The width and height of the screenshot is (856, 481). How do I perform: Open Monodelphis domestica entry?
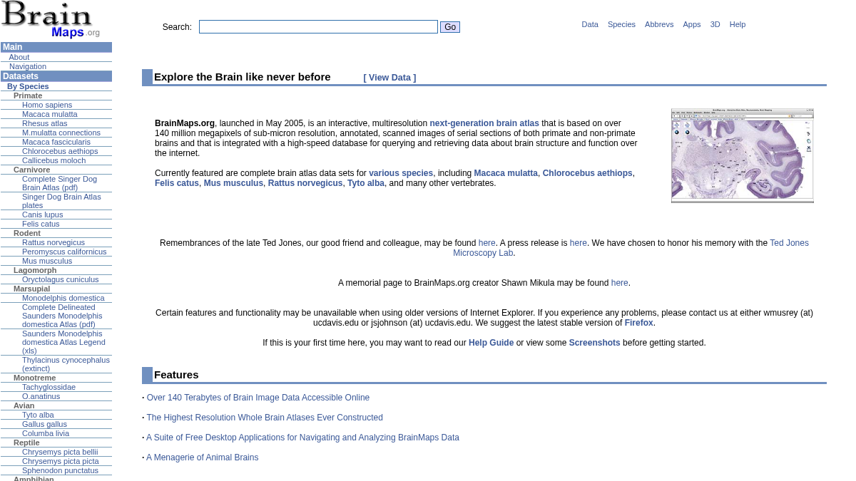coord(63,298)
